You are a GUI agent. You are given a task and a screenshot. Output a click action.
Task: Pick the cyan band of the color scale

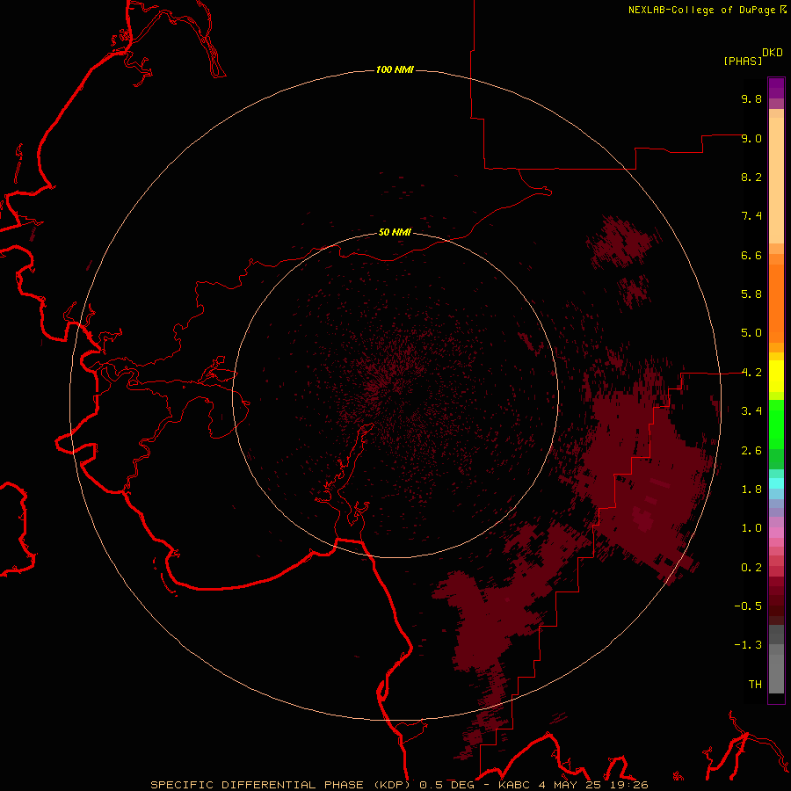pos(776,483)
